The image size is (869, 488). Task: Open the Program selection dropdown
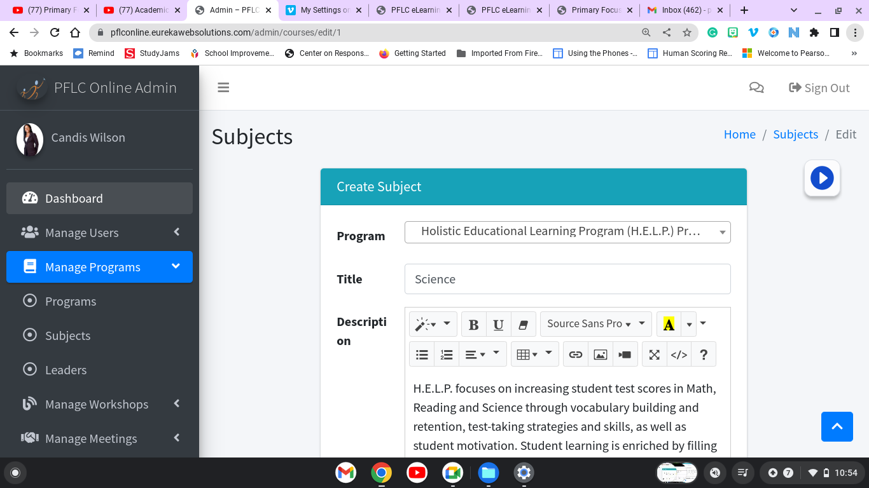coord(567,232)
